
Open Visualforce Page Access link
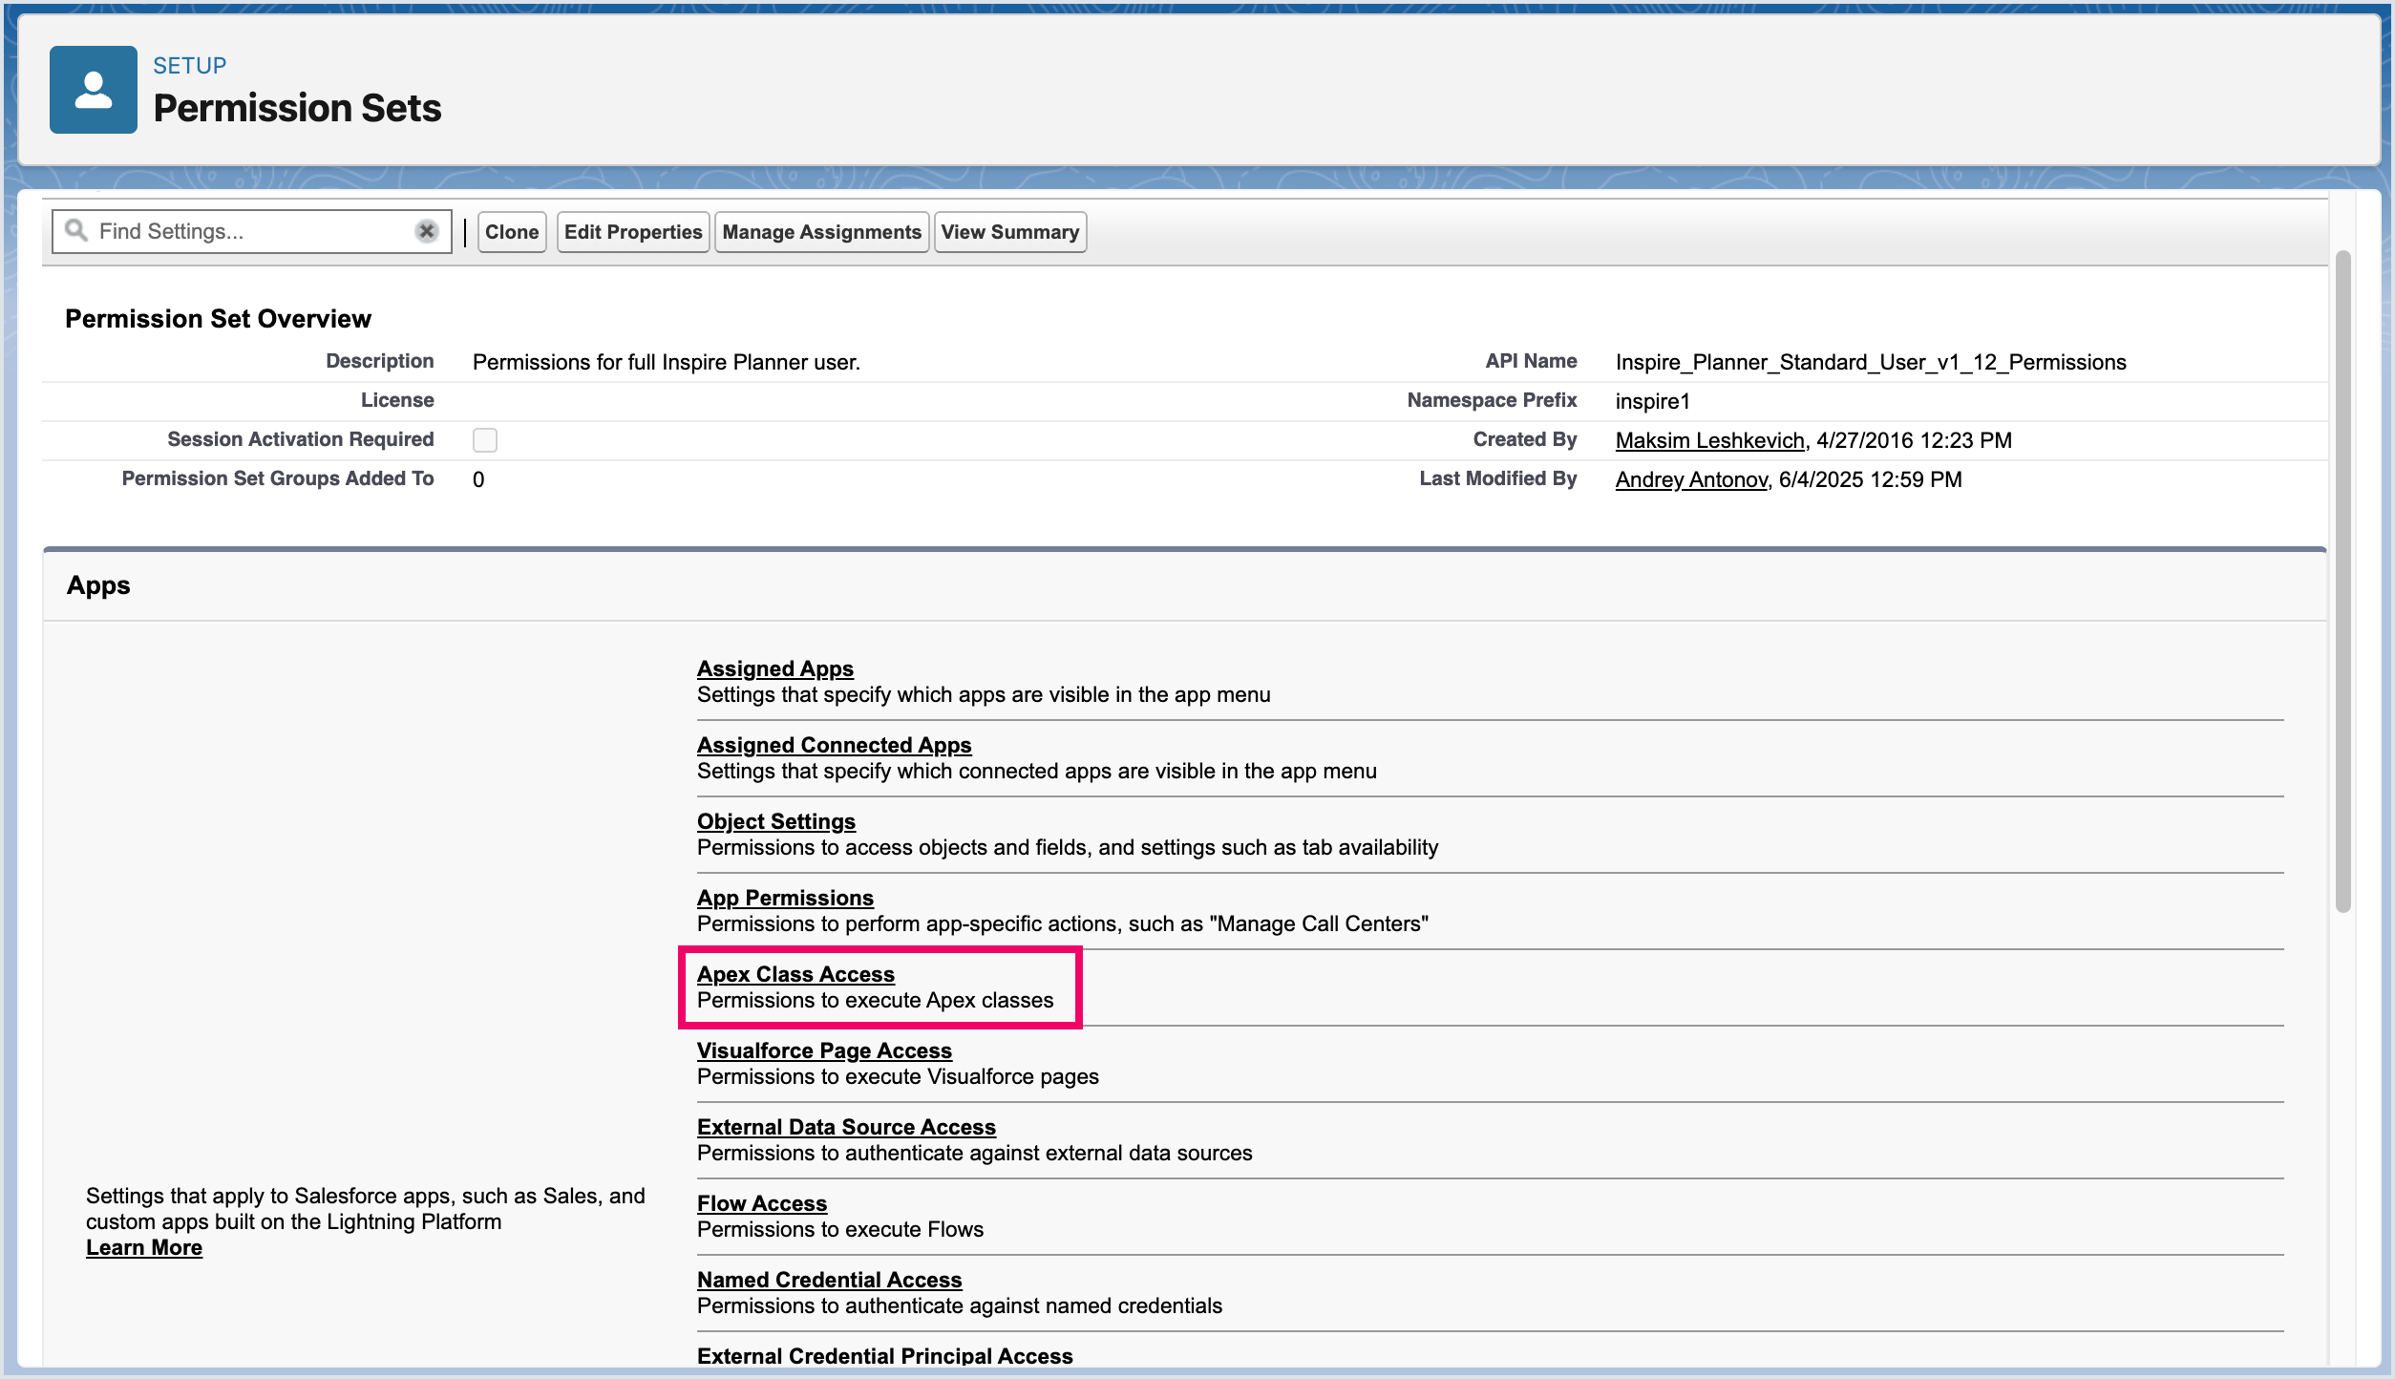coord(824,1050)
